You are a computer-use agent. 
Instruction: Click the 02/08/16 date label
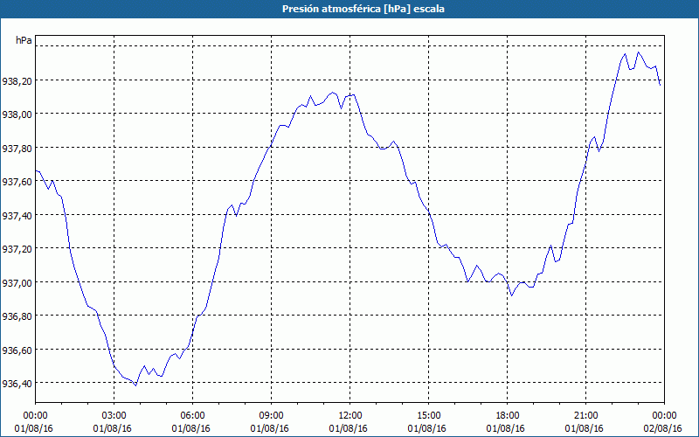(662, 428)
